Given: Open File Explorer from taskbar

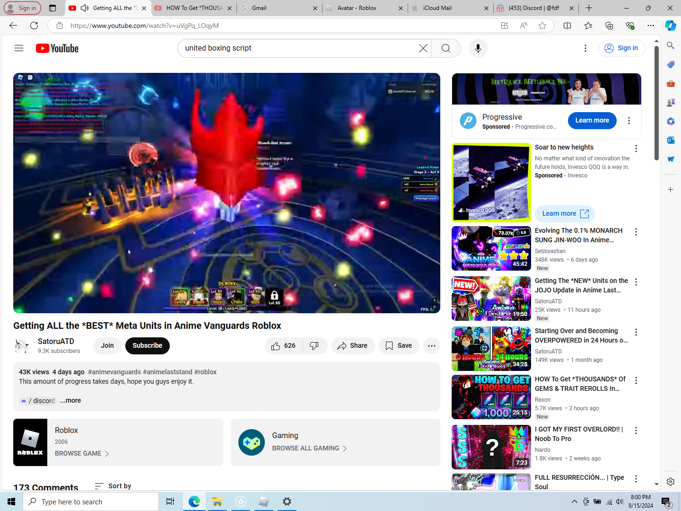Looking at the screenshot, I should (x=217, y=502).
